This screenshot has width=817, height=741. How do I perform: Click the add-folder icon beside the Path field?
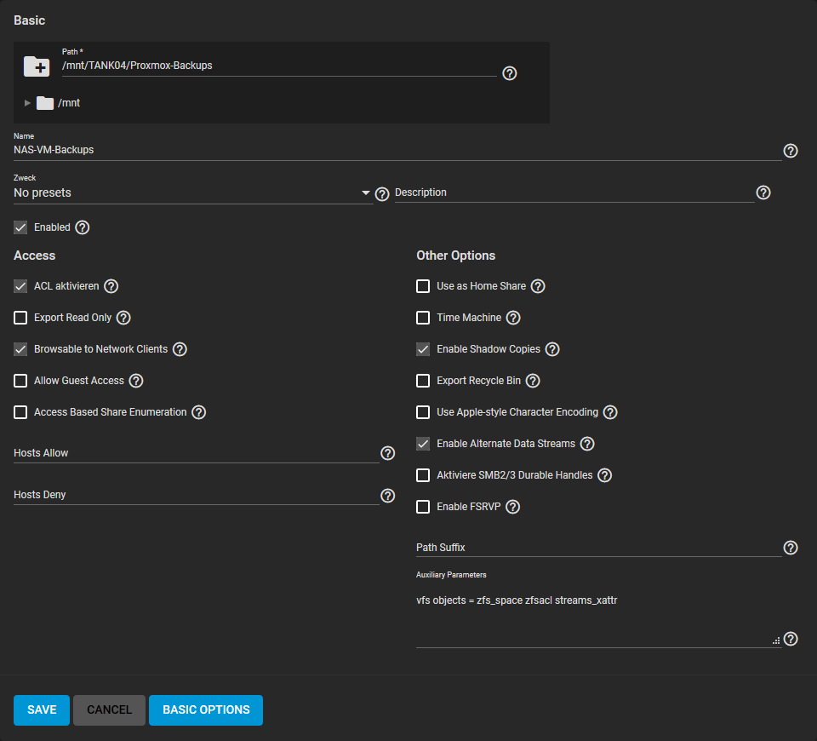(x=37, y=66)
